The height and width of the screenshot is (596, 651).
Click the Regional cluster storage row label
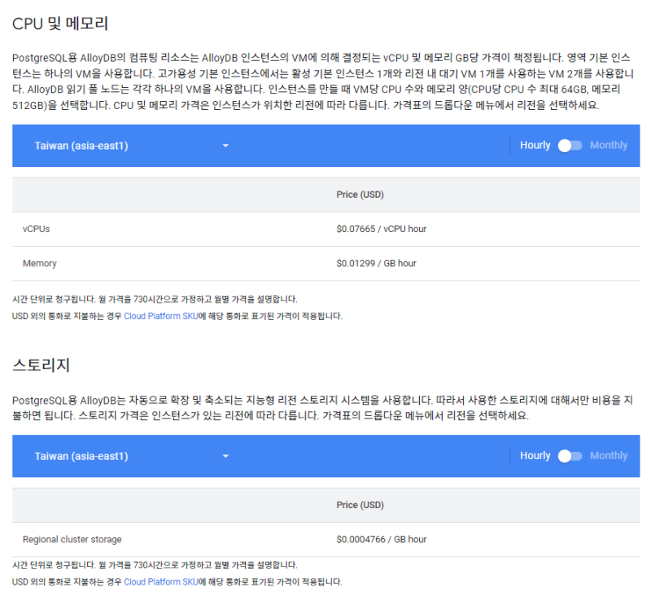tap(72, 539)
